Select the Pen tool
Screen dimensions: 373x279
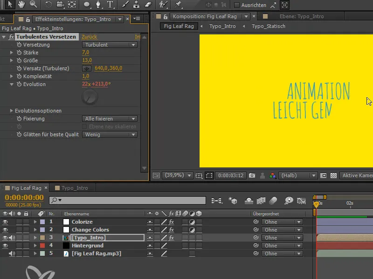click(x=98, y=4)
